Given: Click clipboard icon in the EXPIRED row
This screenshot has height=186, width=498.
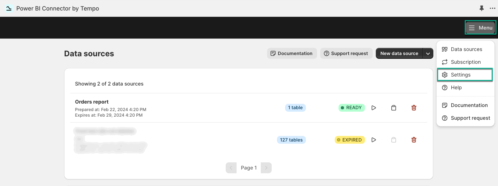Looking at the screenshot, I should [394, 140].
